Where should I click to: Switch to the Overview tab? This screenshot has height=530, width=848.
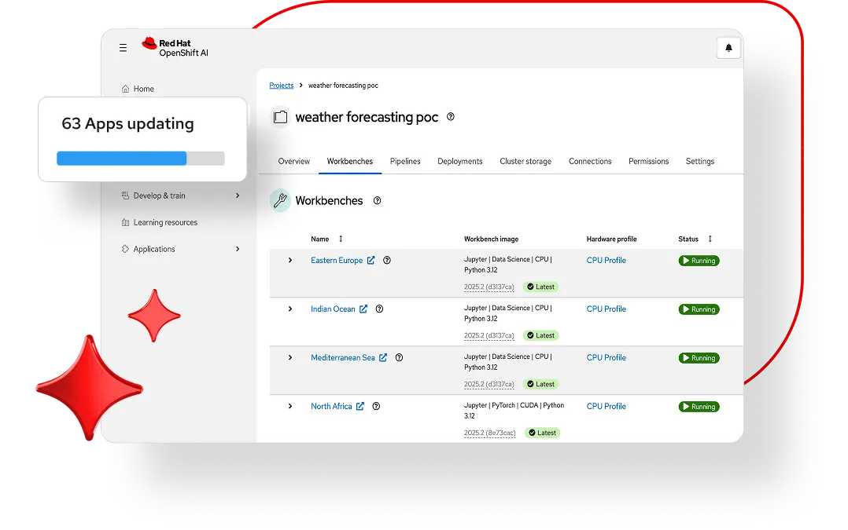pos(293,162)
